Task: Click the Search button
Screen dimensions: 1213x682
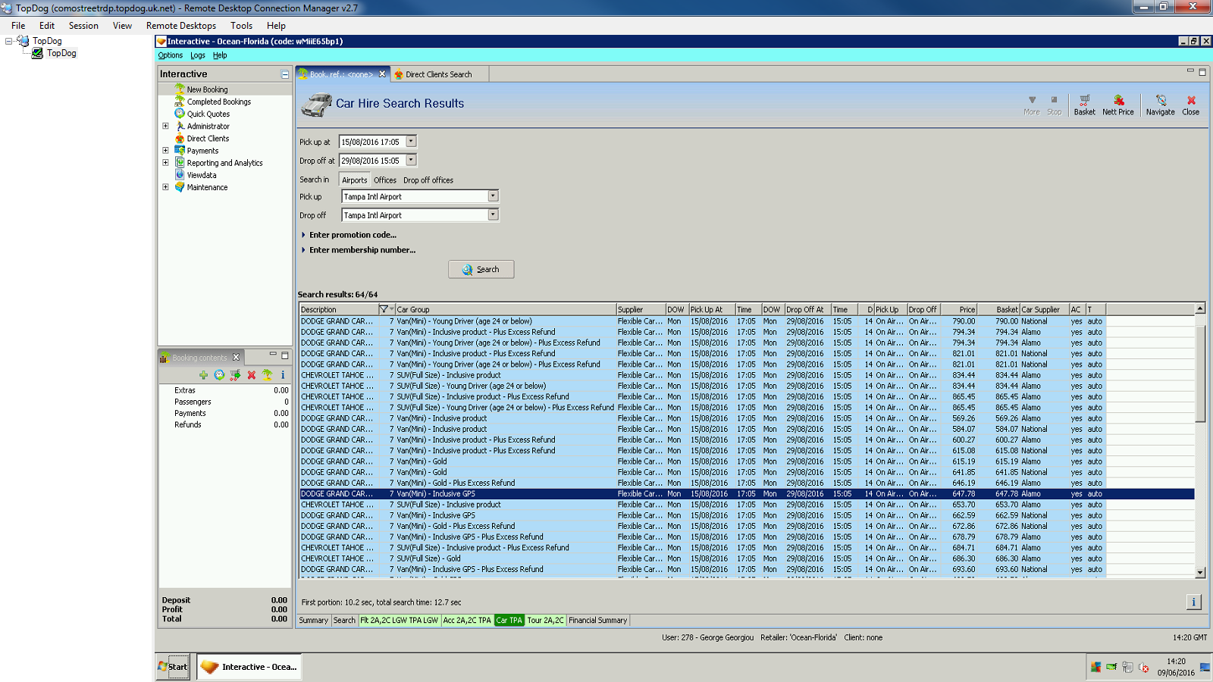Action: (x=481, y=269)
